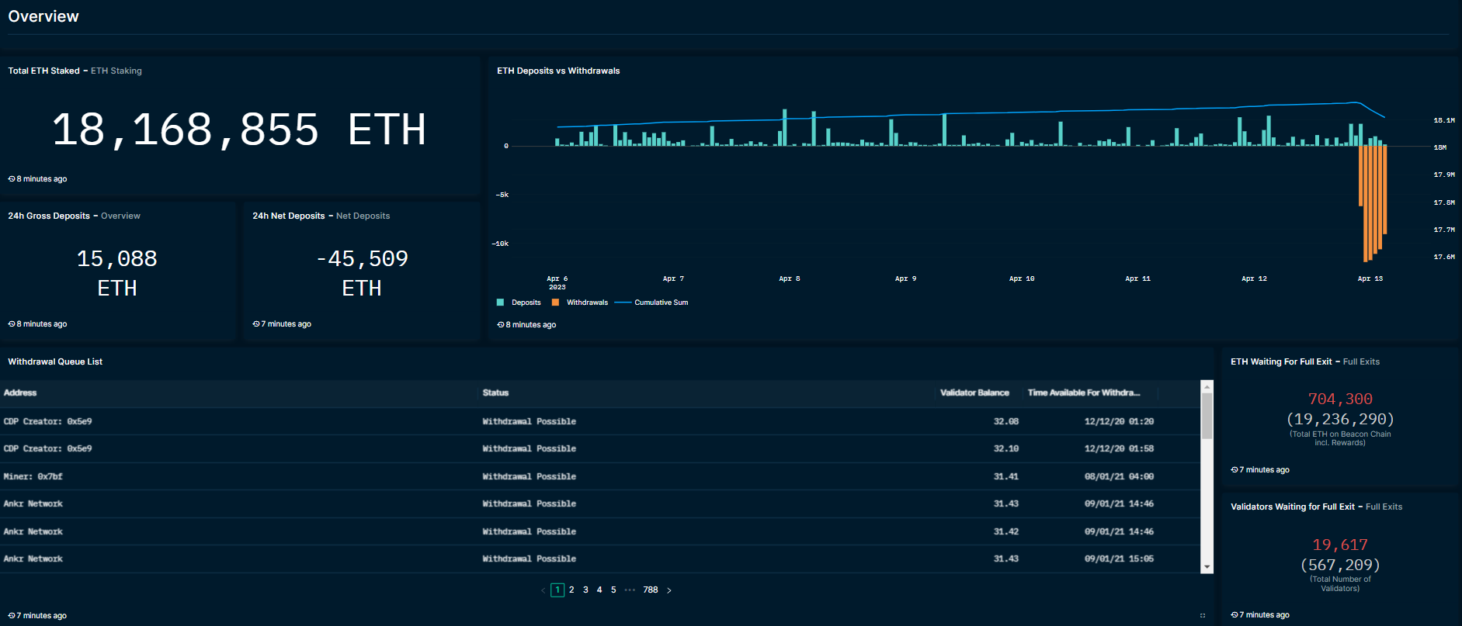
Task: Click the red 19,617 validators value
Action: coord(1340,545)
